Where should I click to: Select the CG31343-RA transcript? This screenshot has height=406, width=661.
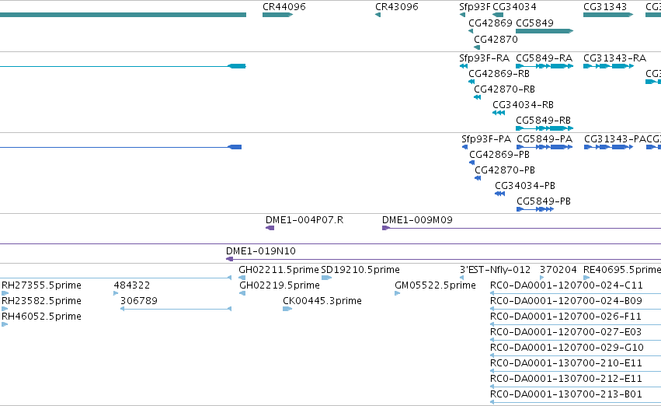608,66
